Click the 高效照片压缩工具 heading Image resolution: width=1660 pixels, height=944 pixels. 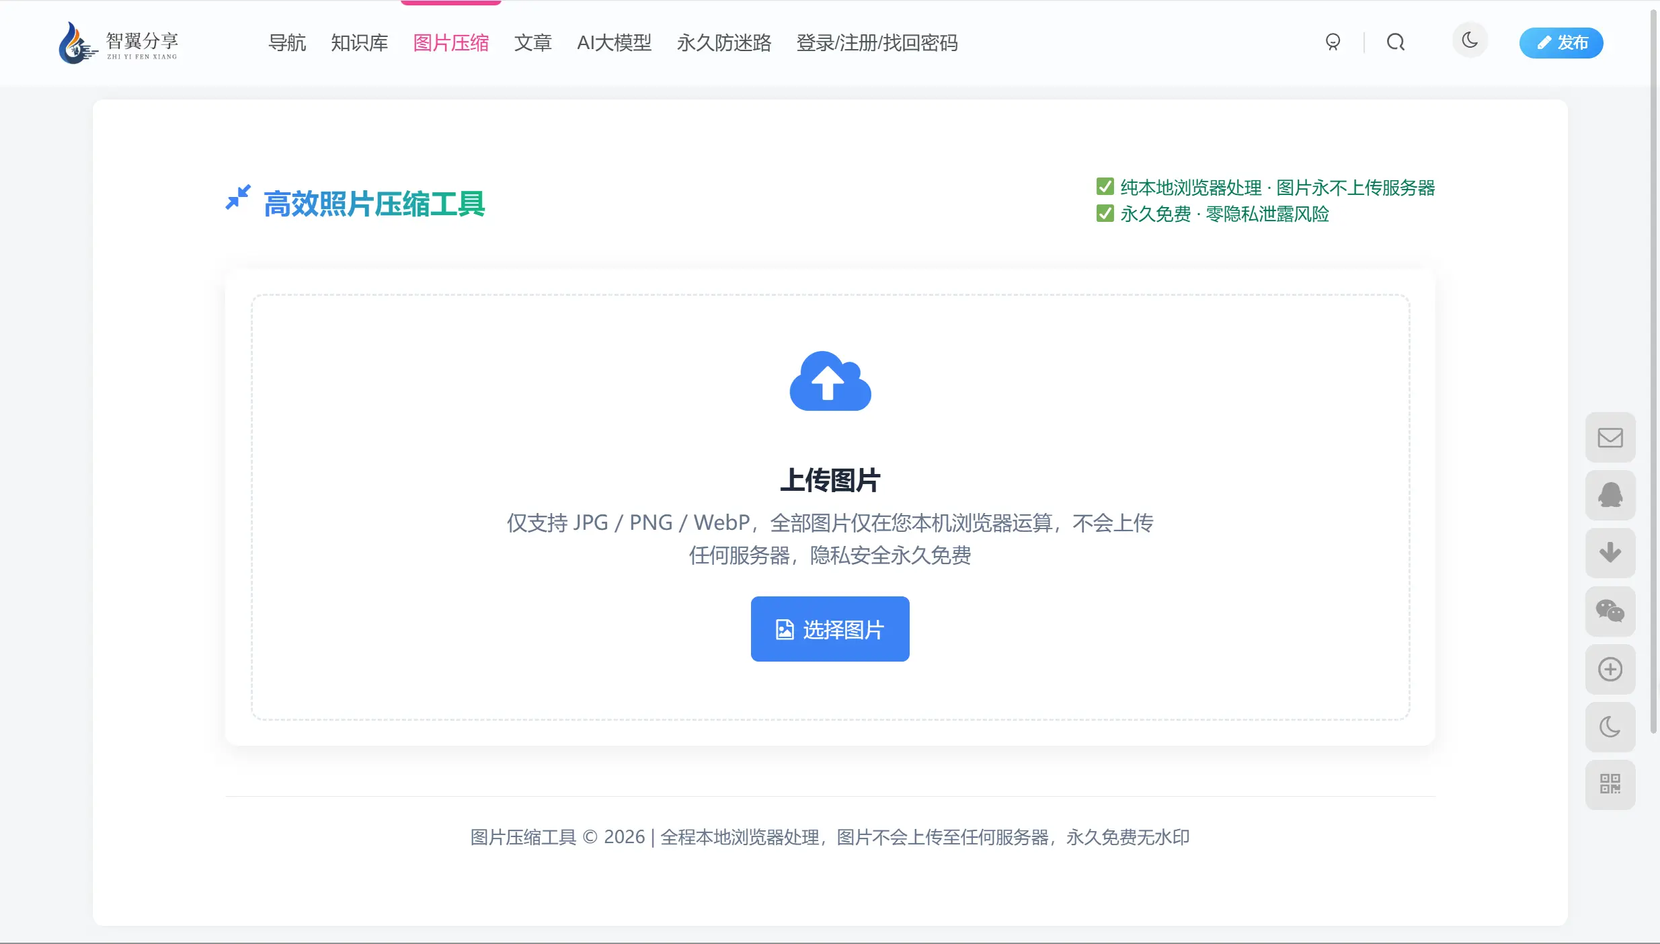tap(374, 204)
